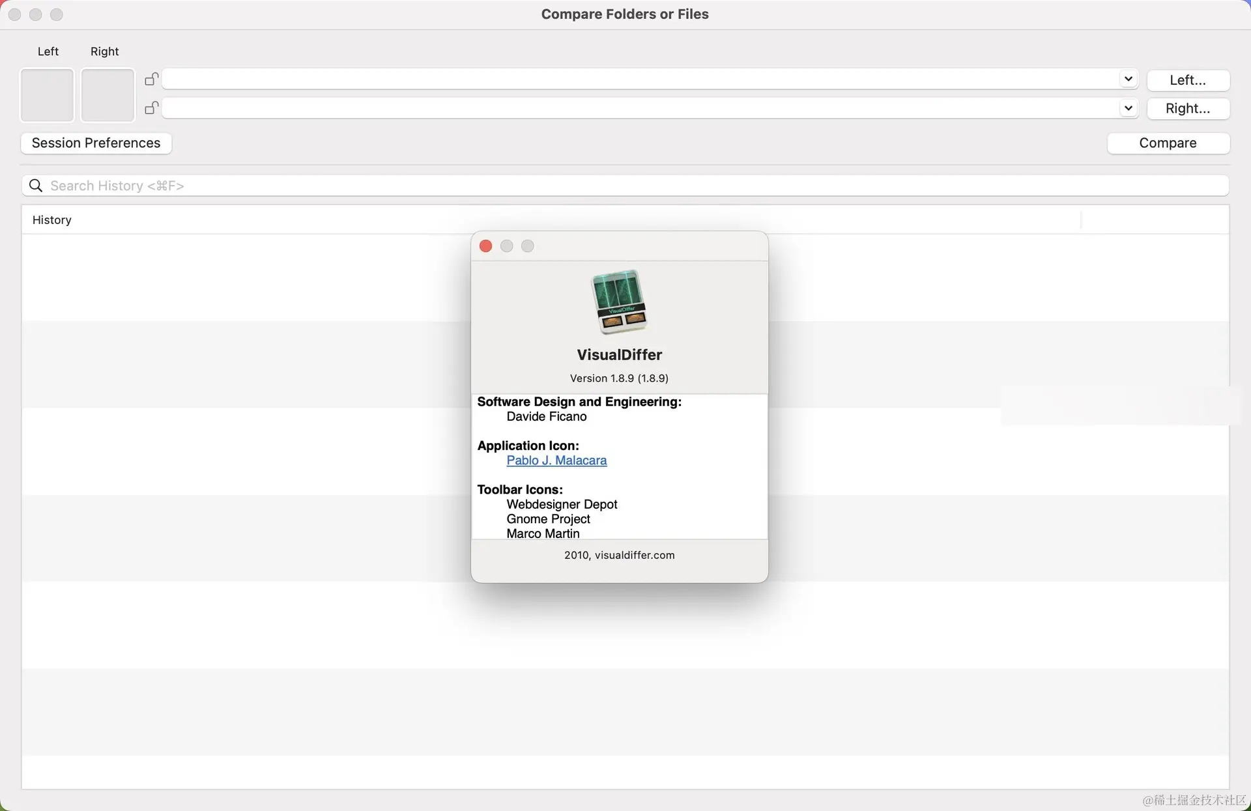Close the About VisualDiffer window
This screenshot has height=811, width=1251.
(x=485, y=246)
